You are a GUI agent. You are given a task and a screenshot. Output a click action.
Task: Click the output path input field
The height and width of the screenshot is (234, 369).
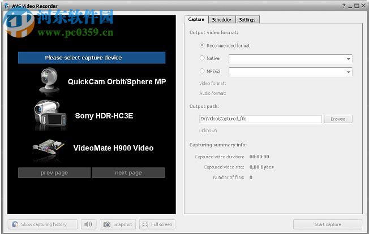pos(261,119)
